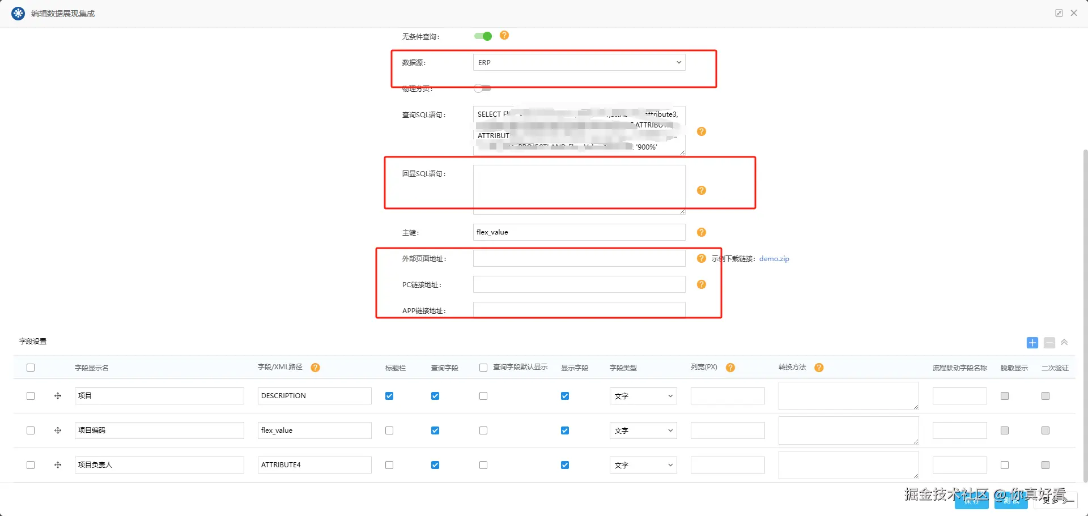Image resolution: width=1088 pixels, height=516 pixels.
Task: Check 脱敏显示 checkbox in 项目 row
Action: click(1005, 396)
